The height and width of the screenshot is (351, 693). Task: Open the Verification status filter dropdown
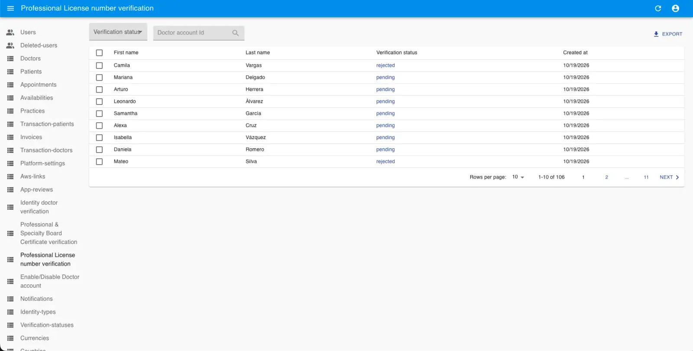point(118,32)
